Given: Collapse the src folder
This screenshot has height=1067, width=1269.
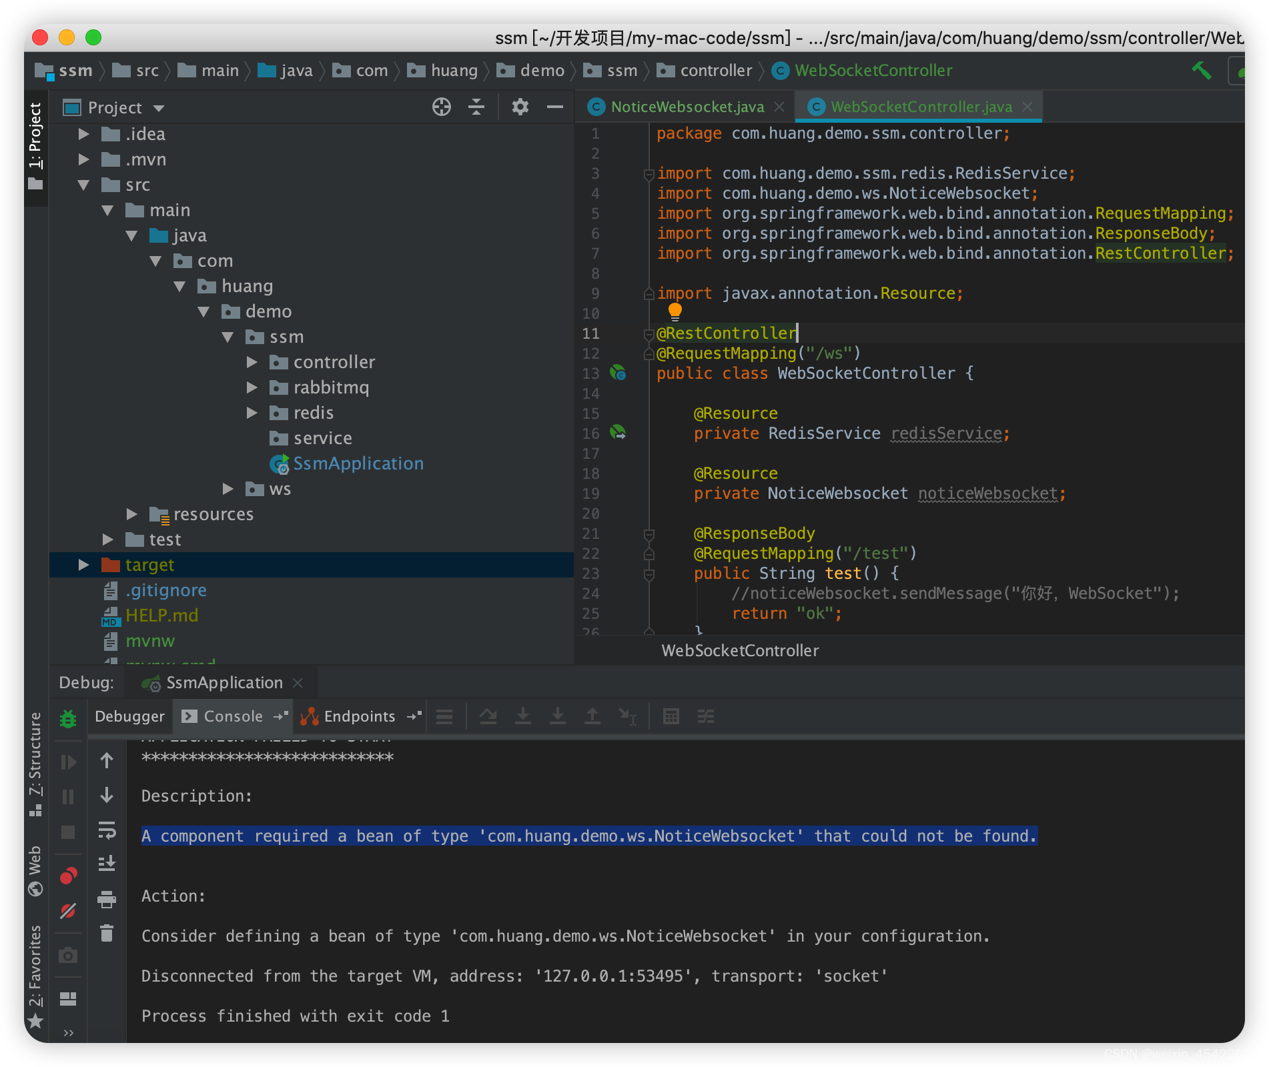Looking at the screenshot, I should pyautogui.click(x=84, y=185).
